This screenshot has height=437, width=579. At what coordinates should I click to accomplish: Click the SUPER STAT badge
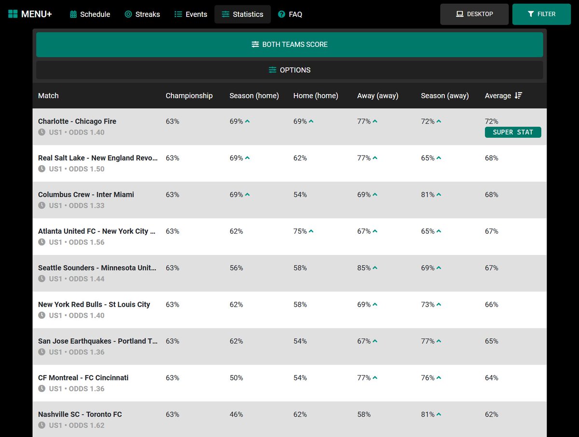click(513, 132)
